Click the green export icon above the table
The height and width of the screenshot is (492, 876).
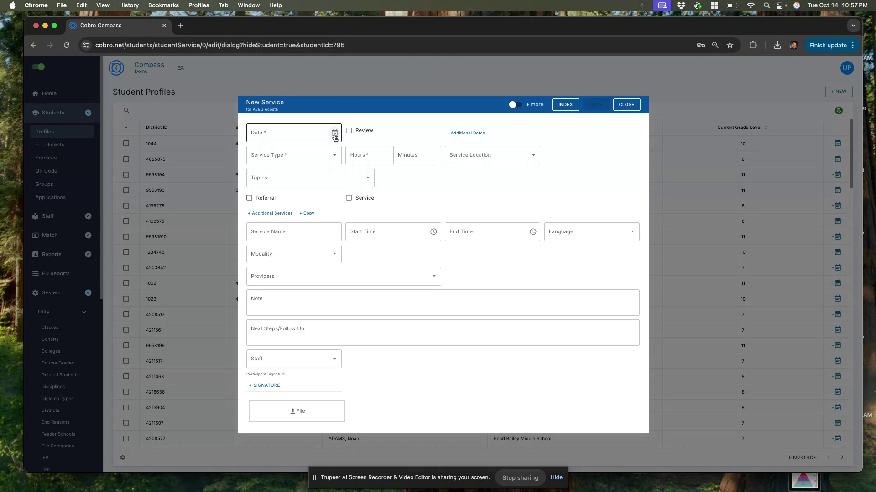(x=839, y=110)
